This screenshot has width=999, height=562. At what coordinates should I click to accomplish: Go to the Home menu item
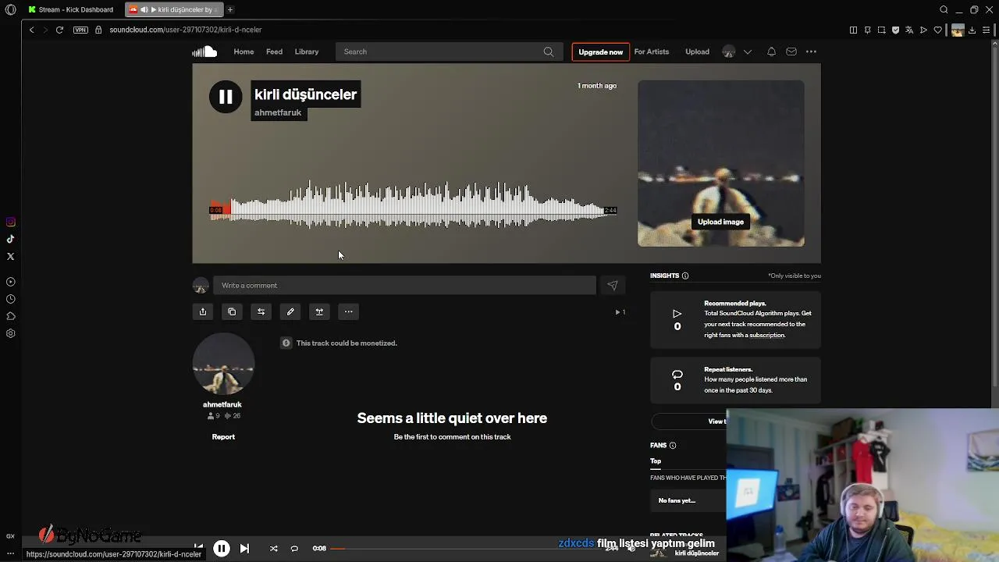(x=244, y=52)
